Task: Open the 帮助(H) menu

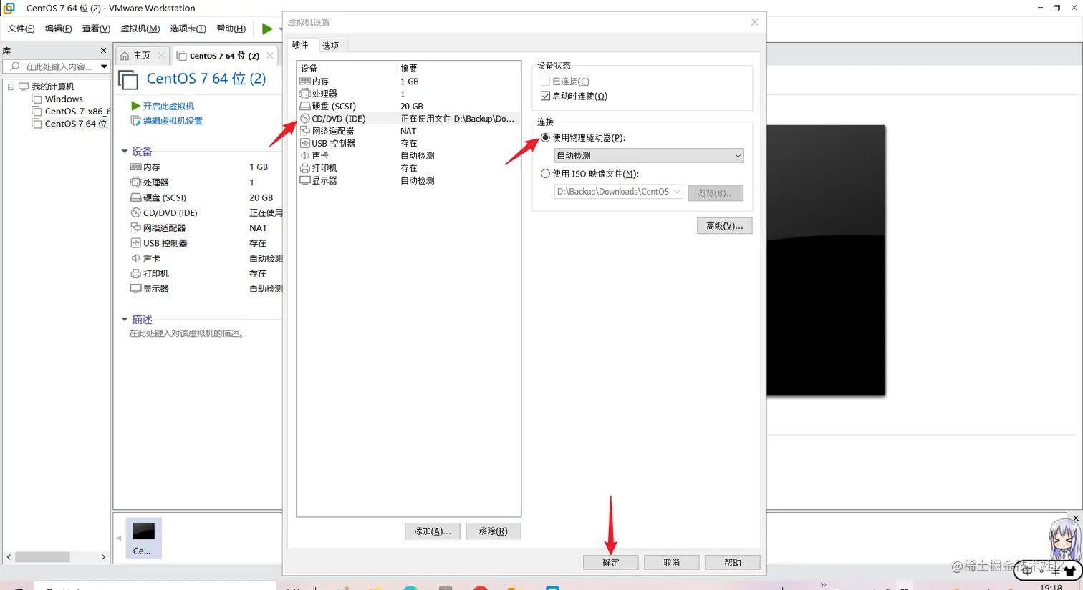Action: [x=231, y=29]
